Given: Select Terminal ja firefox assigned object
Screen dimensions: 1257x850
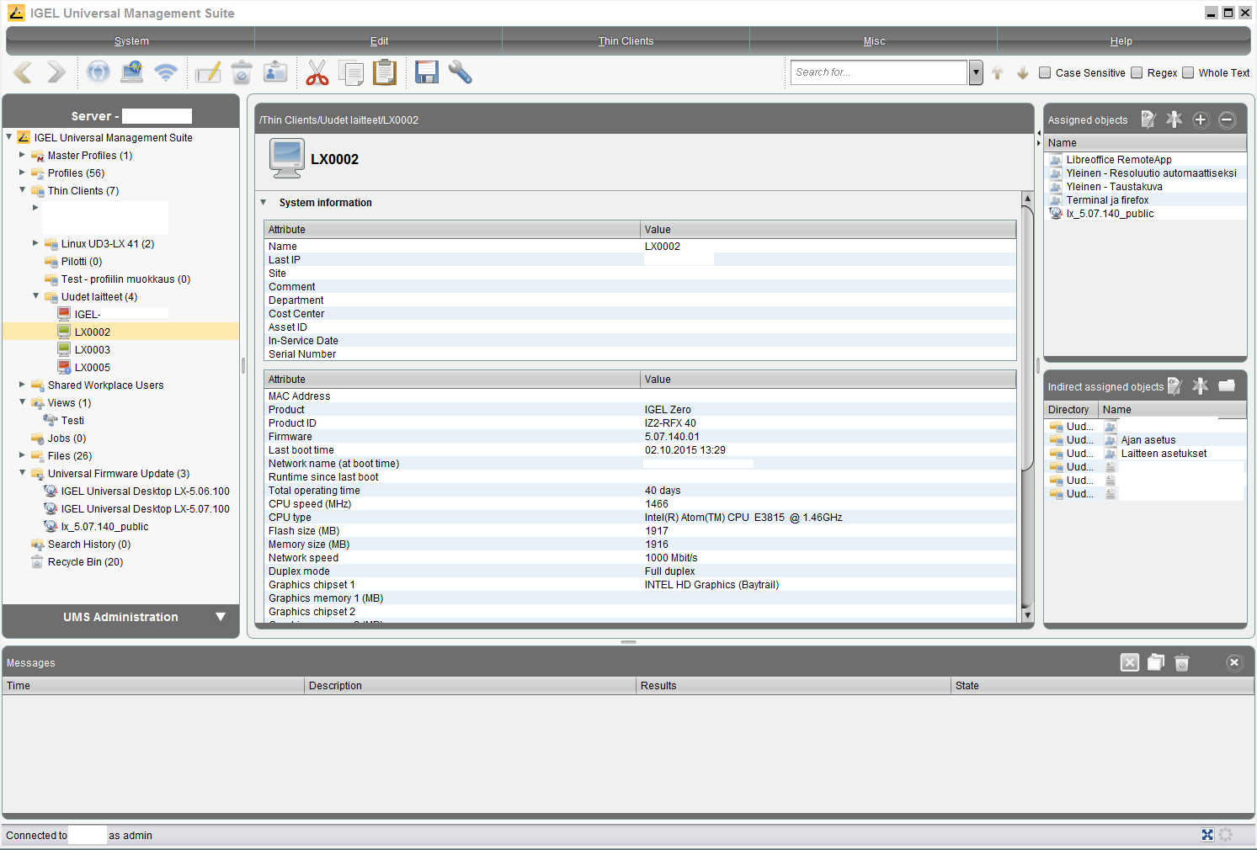Looking at the screenshot, I should point(1107,199).
